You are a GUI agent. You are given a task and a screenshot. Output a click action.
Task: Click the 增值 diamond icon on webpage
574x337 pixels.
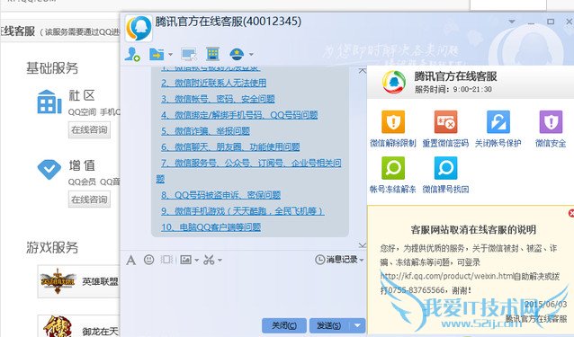pos(49,169)
